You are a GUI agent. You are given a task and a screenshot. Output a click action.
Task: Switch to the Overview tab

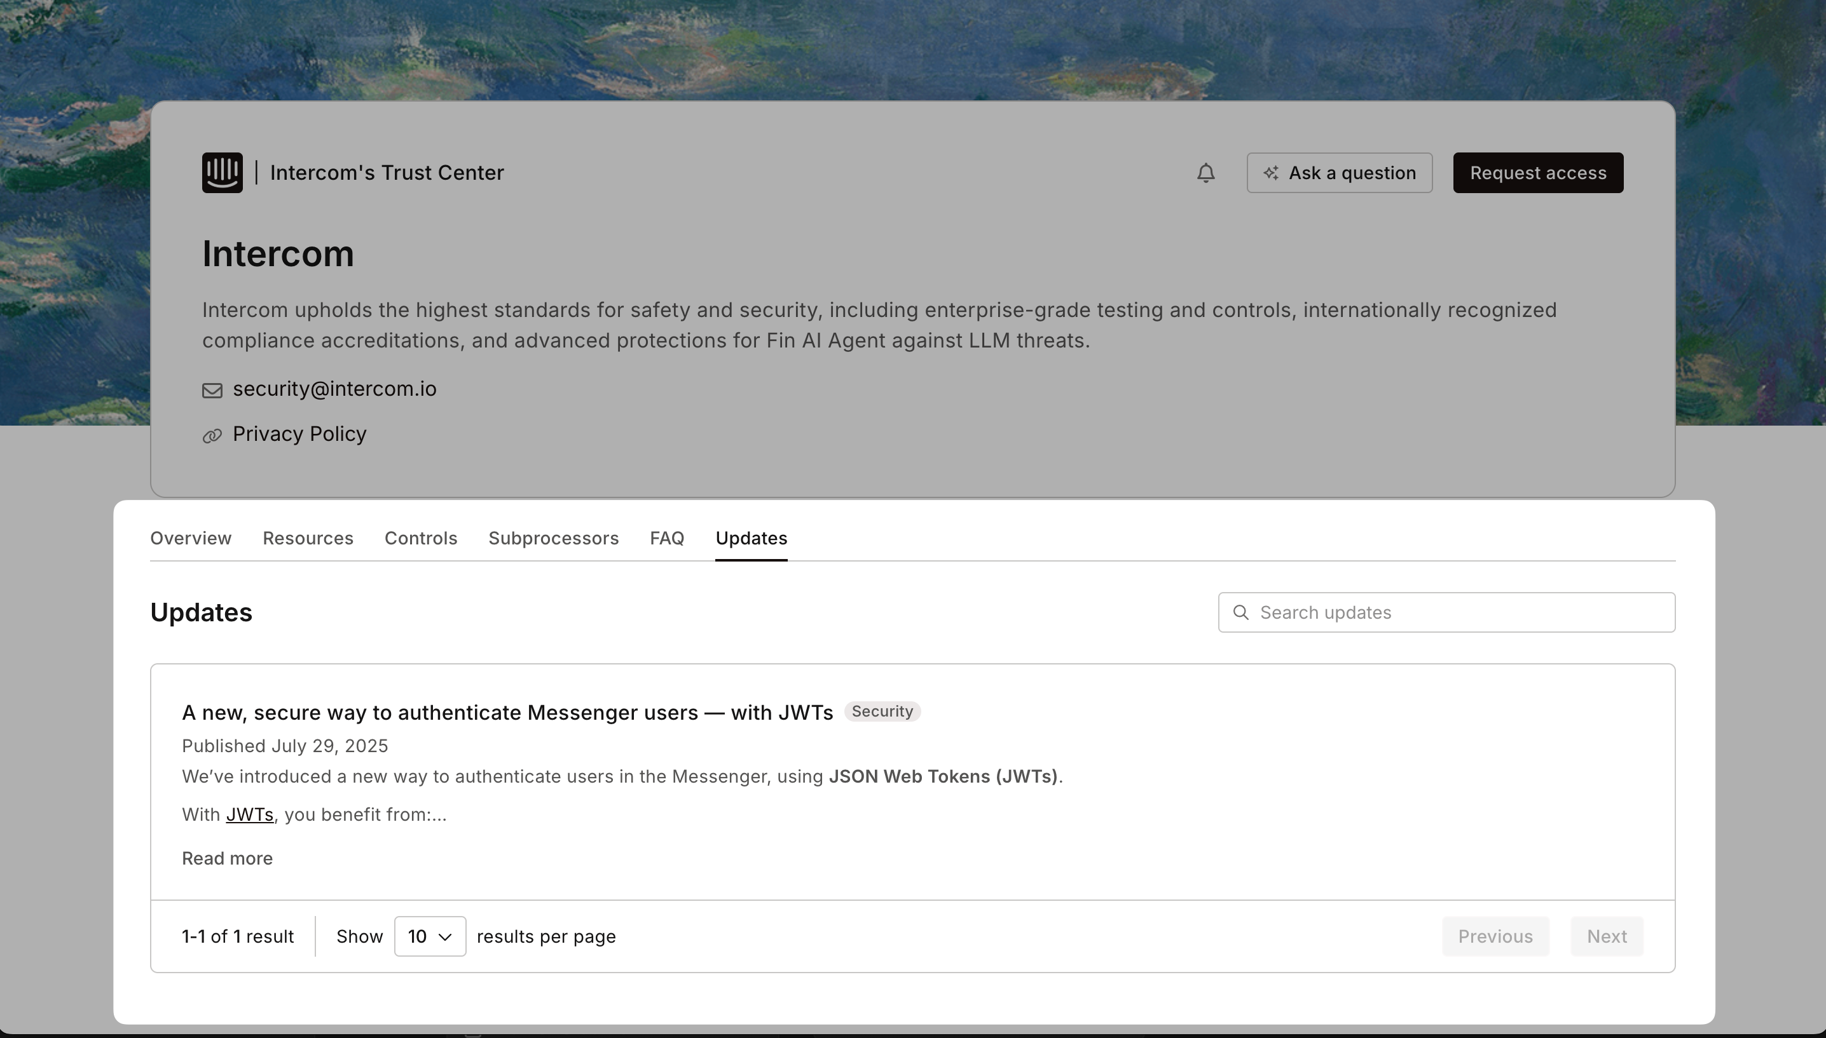(x=191, y=538)
